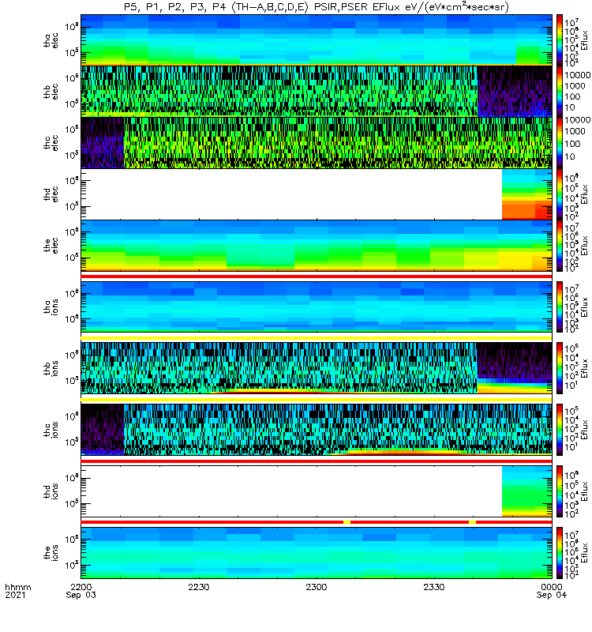592x632 pixels.
Task: Click the '2300' time axis label
Action: tap(317, 587)
